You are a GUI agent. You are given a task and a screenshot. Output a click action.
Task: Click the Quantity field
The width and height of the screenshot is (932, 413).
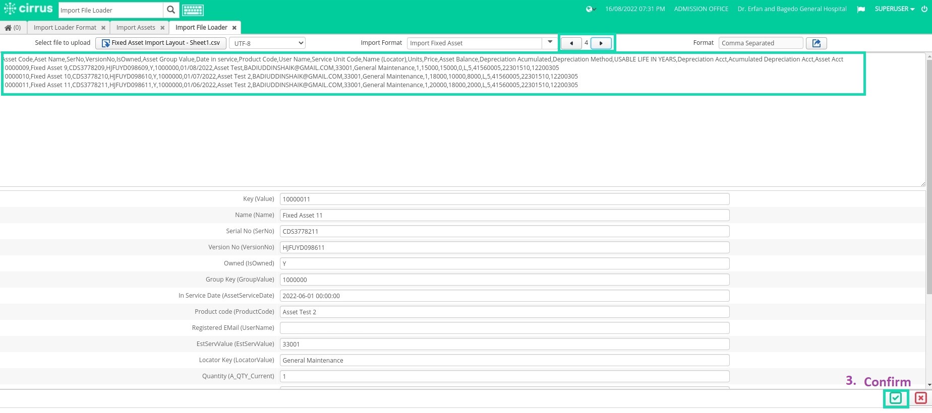click(x=504, y=376)
